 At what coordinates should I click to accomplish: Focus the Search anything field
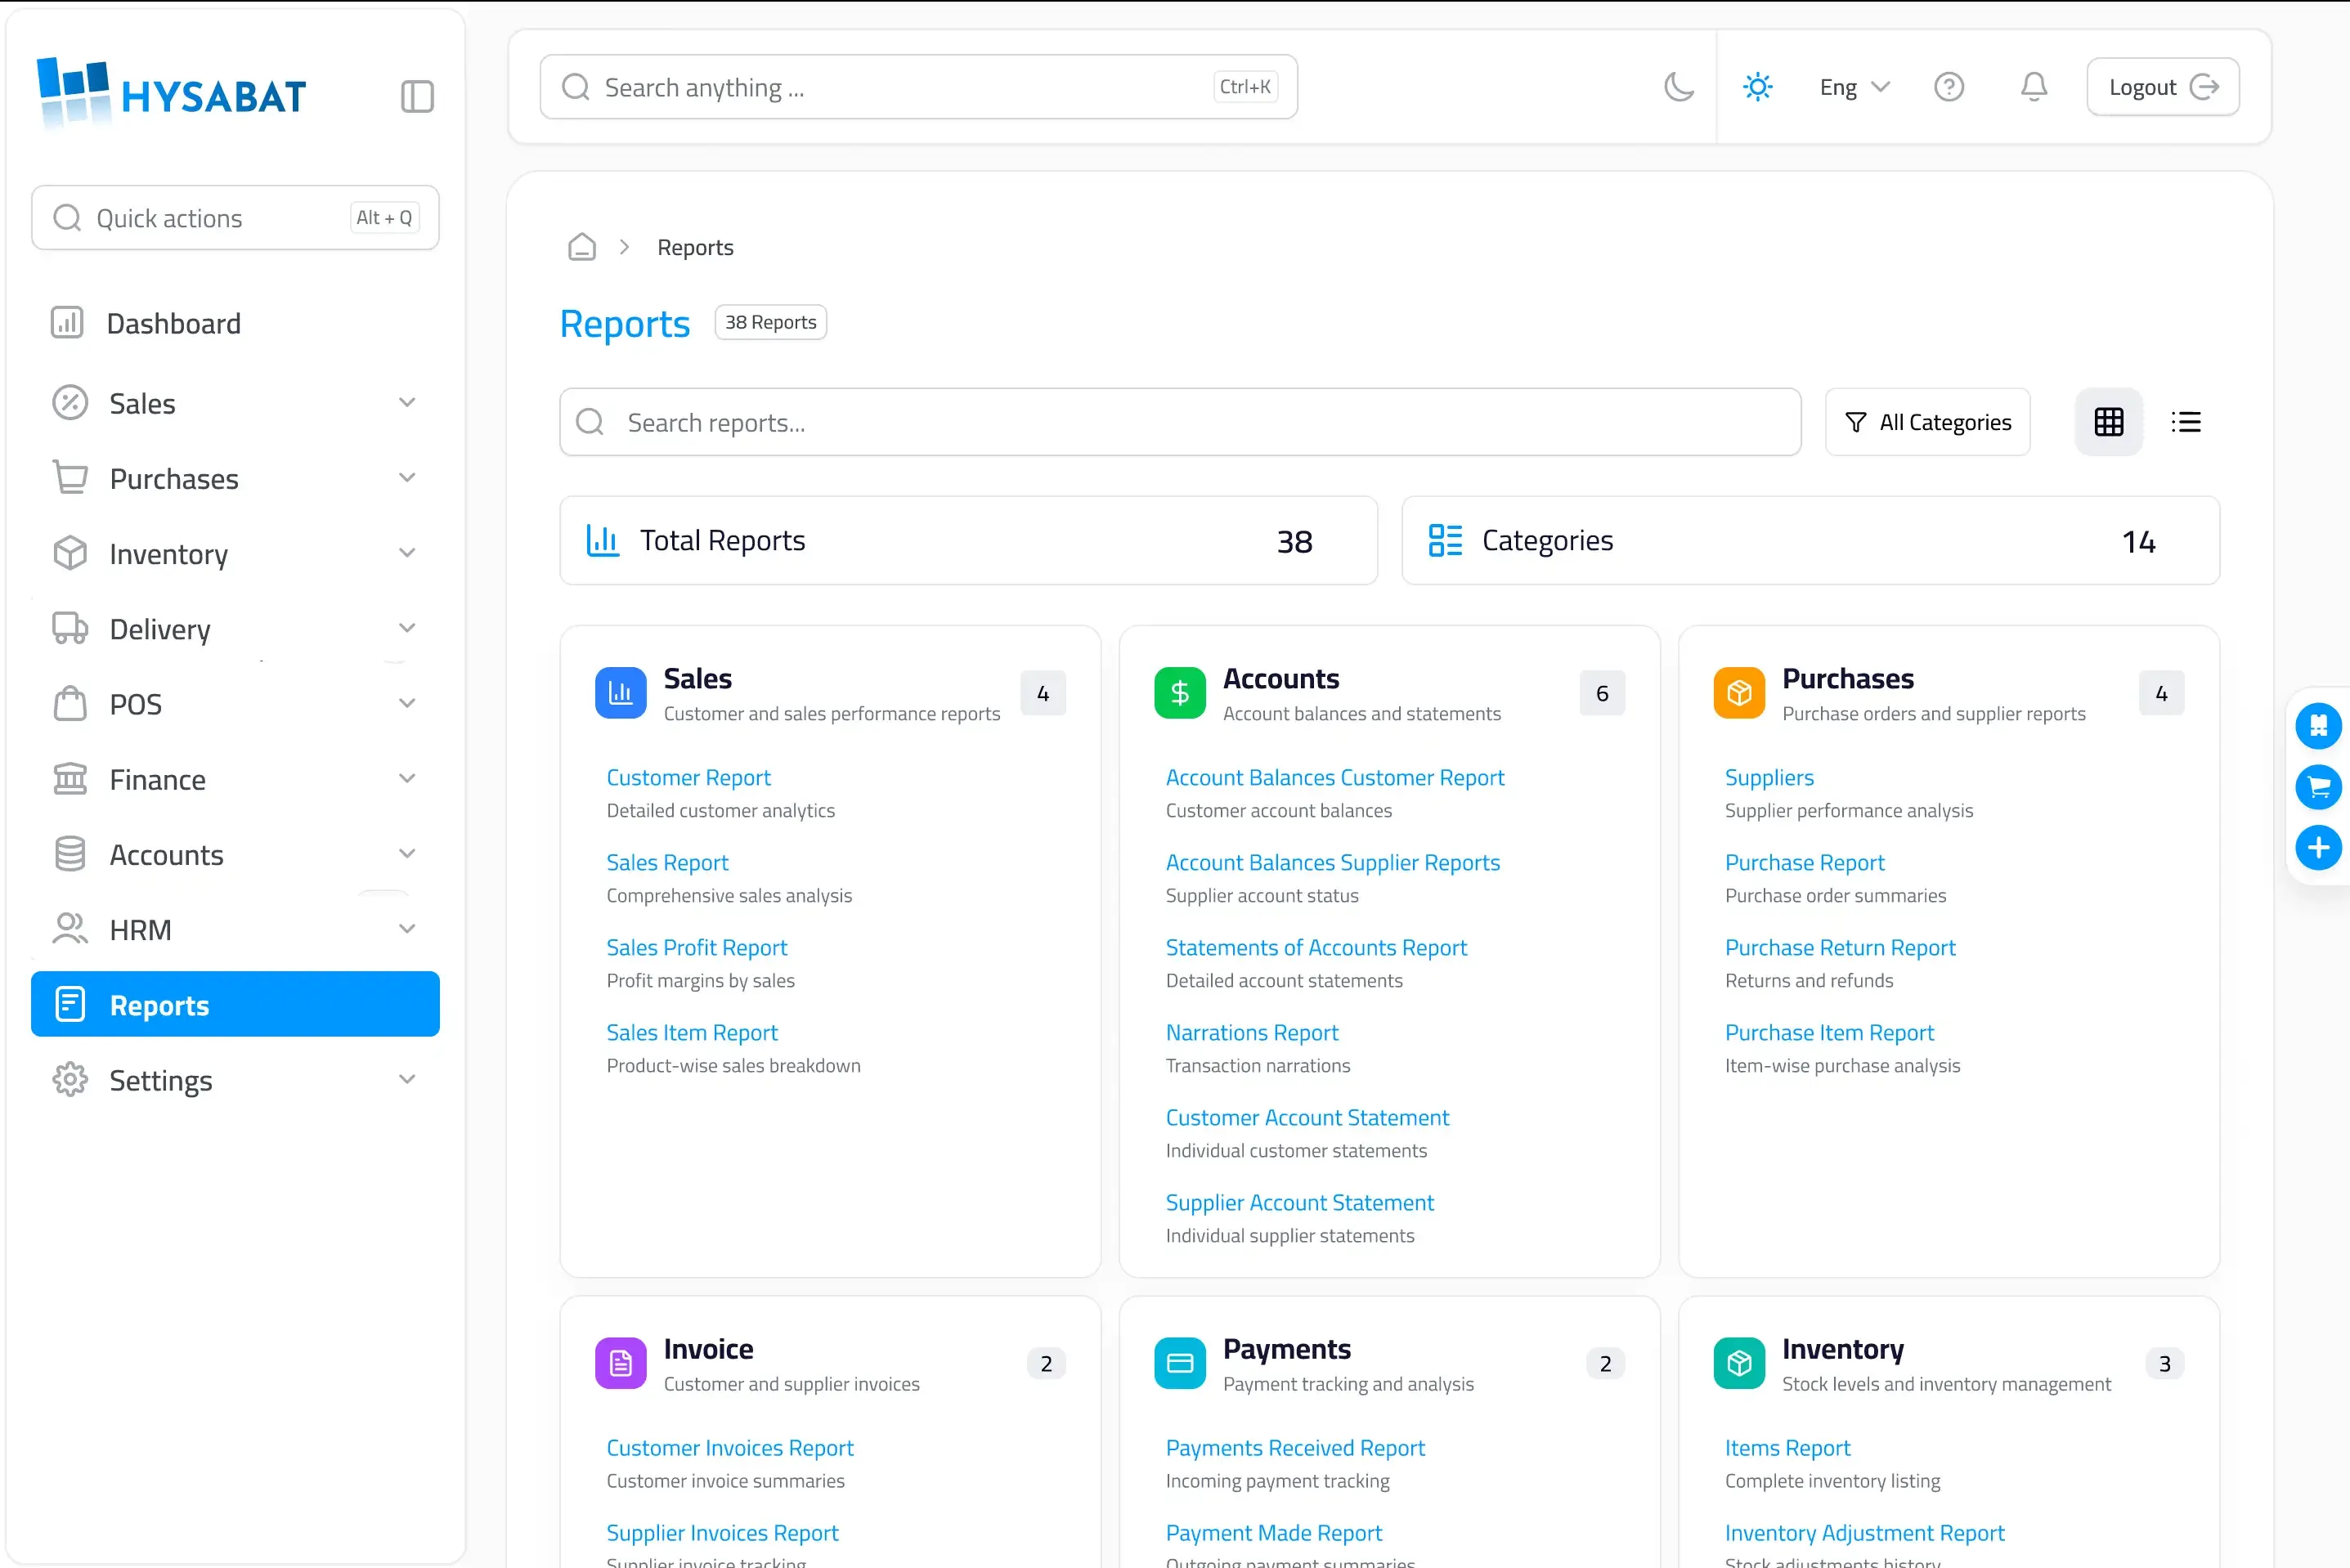(918, 87)
